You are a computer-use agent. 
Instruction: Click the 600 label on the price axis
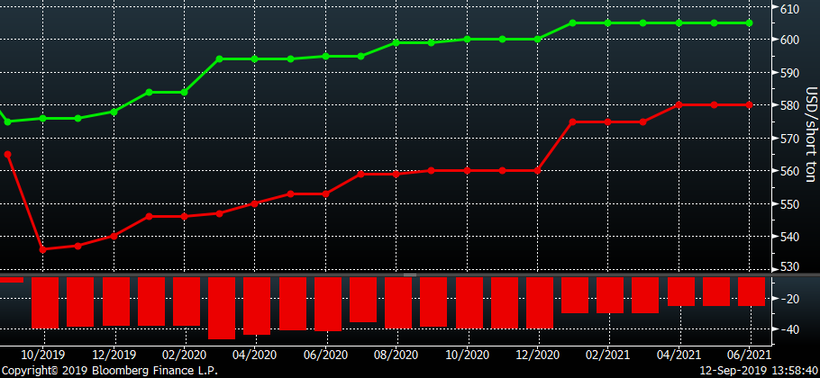pos(789,40)
